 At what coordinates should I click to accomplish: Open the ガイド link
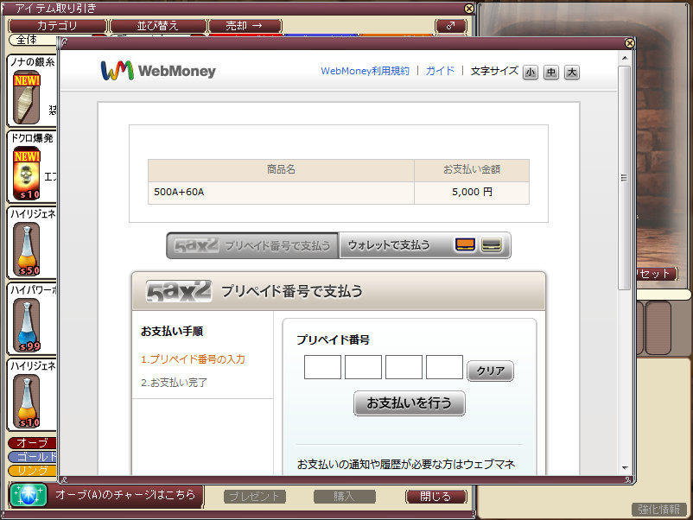coord(440,71)
